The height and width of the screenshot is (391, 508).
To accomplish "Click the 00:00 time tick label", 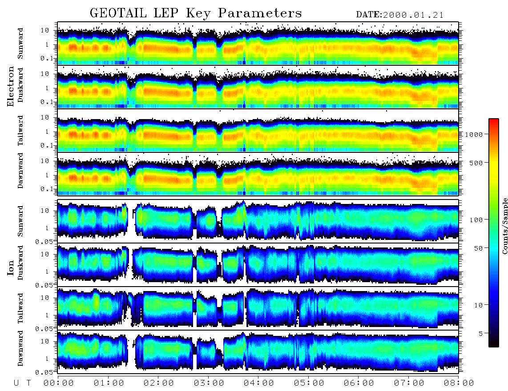I will (59, 383).
